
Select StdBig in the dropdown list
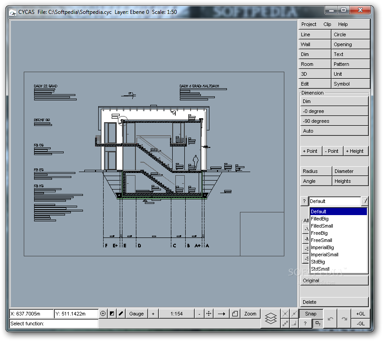(x=338, y=262)
